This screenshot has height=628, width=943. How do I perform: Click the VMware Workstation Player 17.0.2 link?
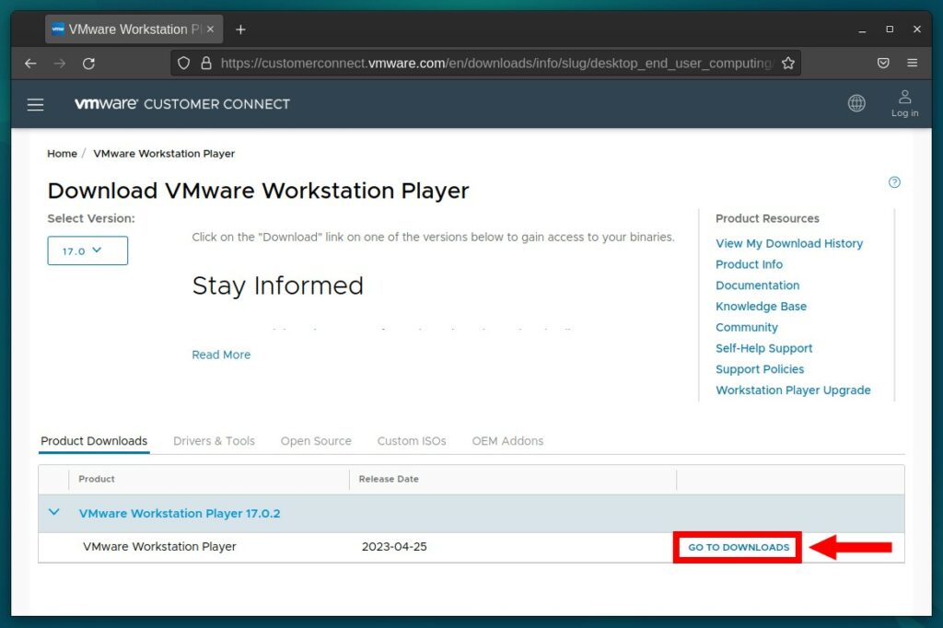pos(180,514)
